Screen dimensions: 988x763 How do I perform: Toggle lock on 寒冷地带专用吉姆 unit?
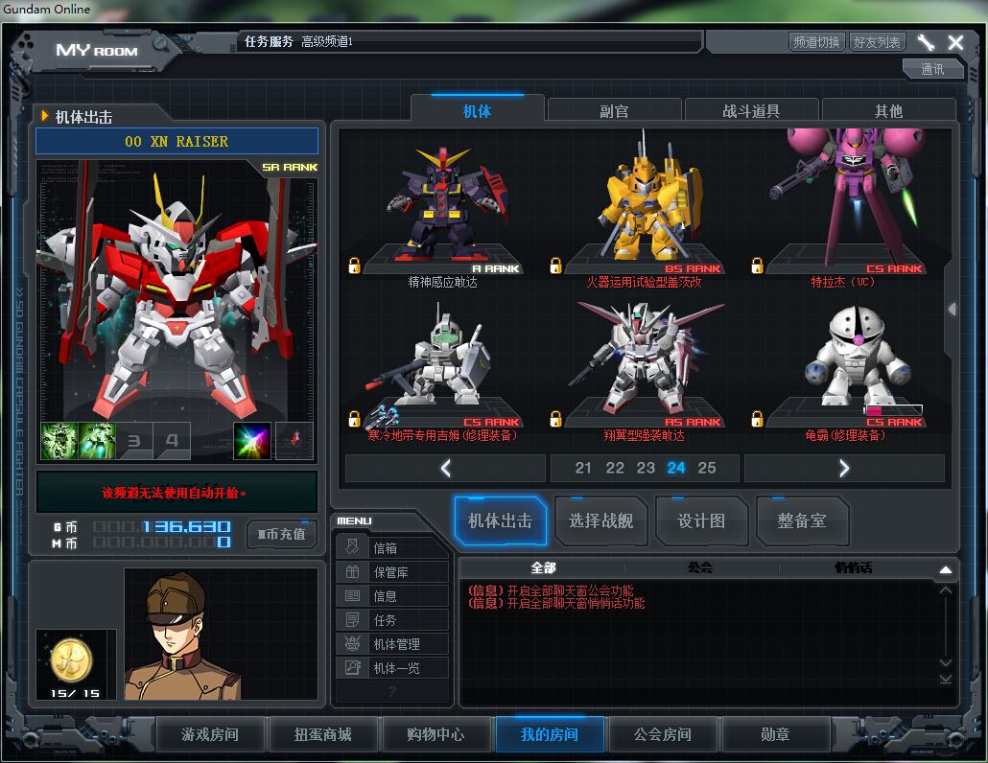pos(354,419)
